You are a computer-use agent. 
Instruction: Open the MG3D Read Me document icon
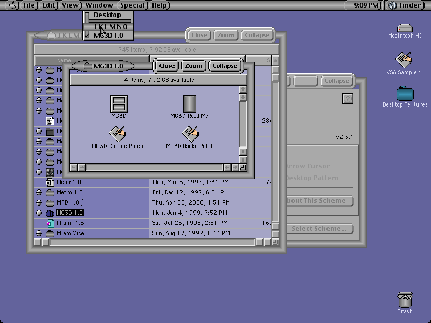(x=190, y=103)
